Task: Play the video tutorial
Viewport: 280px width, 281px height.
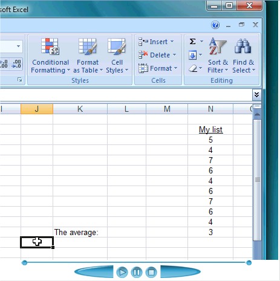Action: tap(122, 272)
